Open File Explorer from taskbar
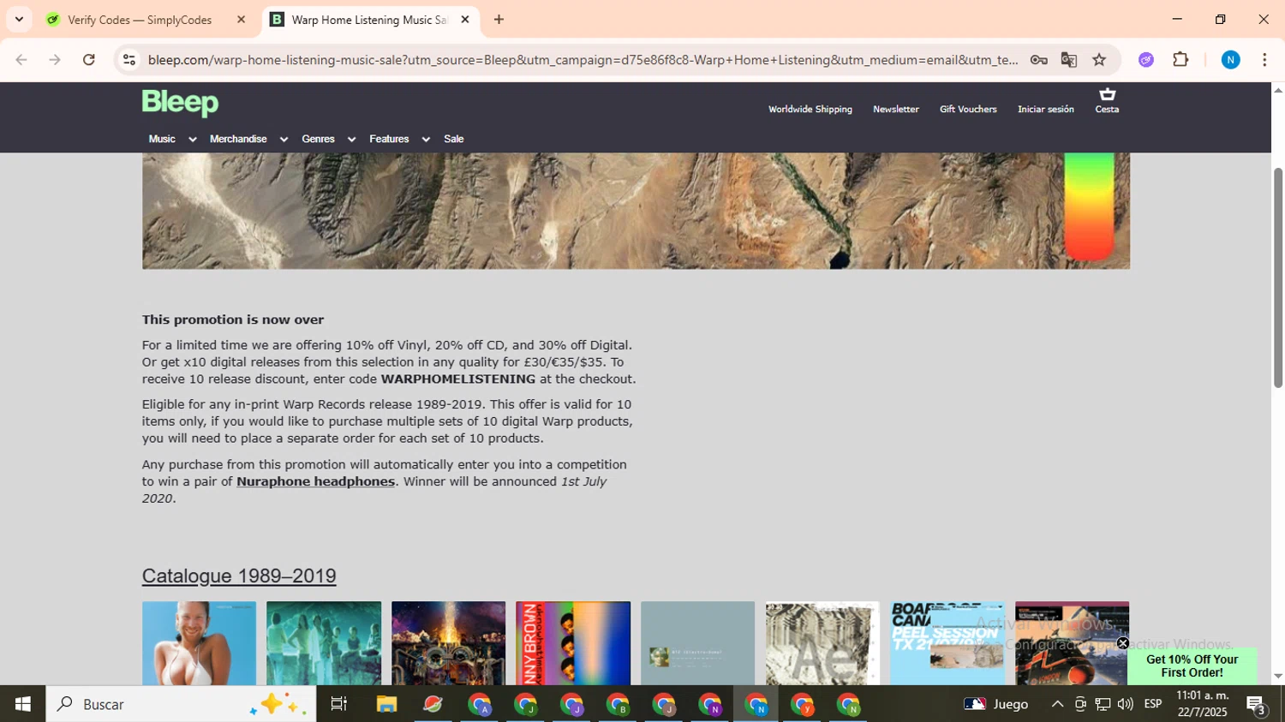Viewport: 1285px width, 722px height. coord(386,704)
